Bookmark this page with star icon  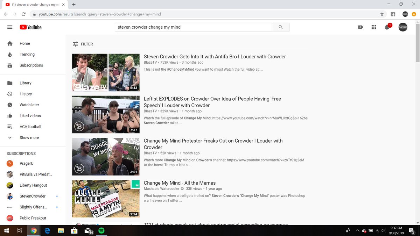point(382,14)
